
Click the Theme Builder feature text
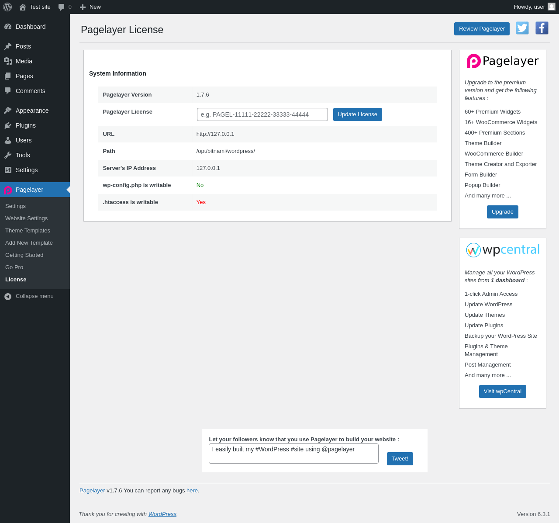pyautogui.click(x=483, y=143)
